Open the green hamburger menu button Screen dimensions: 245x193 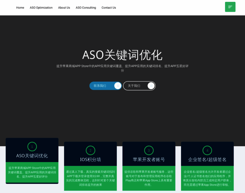(230, 7)
